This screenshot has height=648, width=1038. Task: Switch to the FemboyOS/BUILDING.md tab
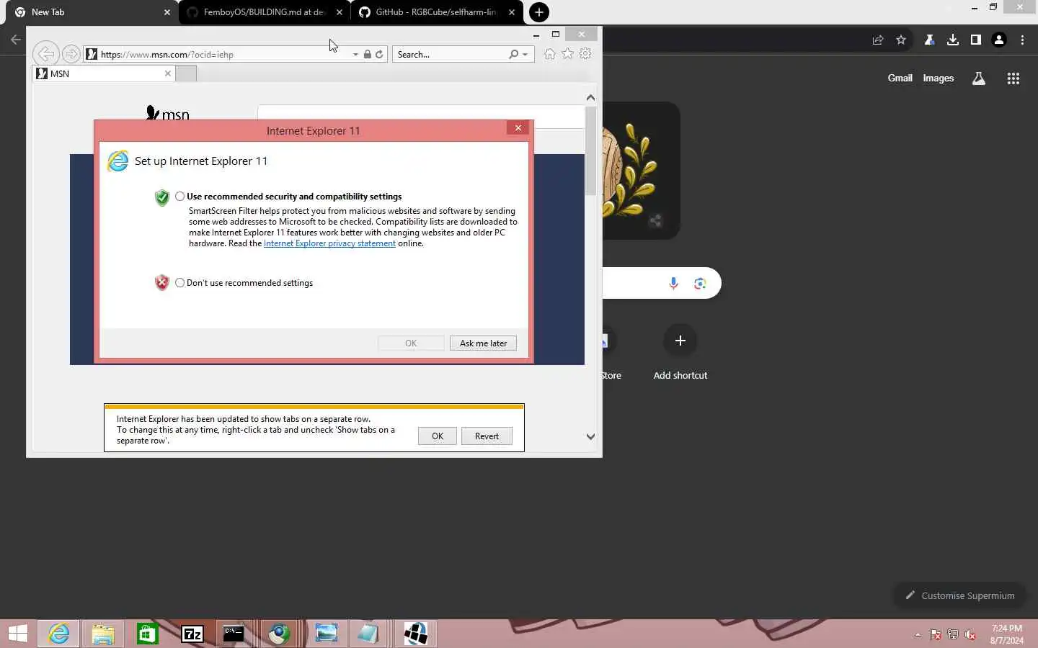[265, 12]
